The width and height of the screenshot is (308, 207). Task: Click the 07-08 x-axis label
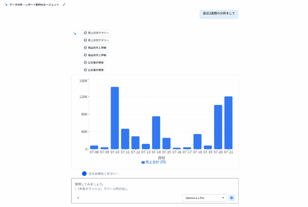[x=94, y=152]
